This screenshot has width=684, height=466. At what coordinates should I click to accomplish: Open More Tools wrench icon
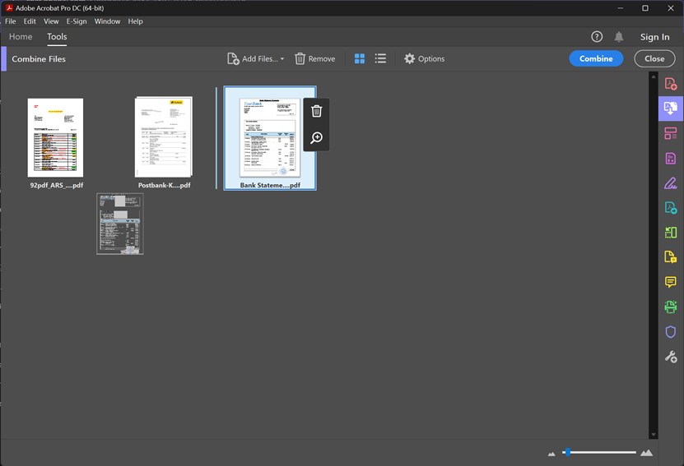pyautogui.click(x=671, y=357)
